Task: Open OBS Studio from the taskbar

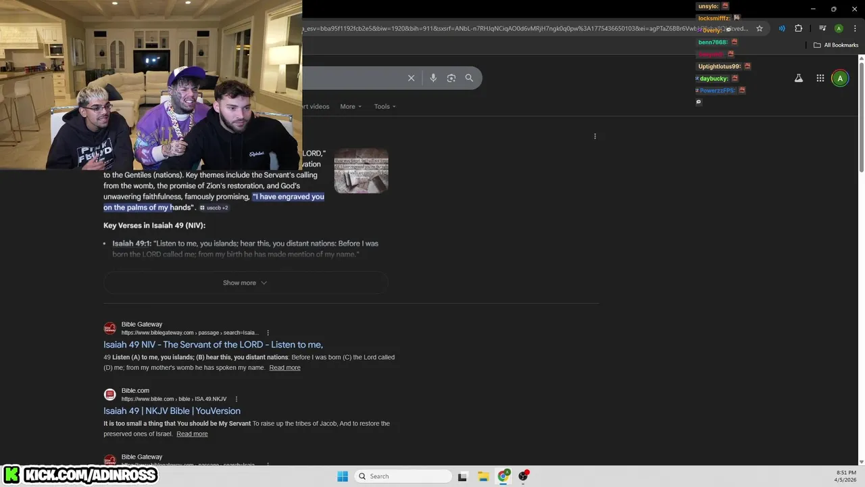Action: pos(523,476)
